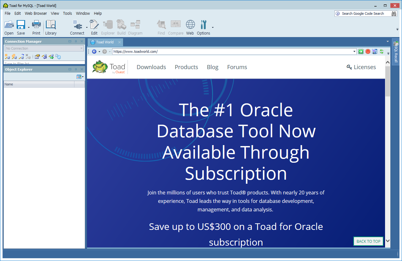Viewport: 402px width, 261px height.
Task: Click the binoculars search icon
Action: pyautogui.click(x=394, y=14)
